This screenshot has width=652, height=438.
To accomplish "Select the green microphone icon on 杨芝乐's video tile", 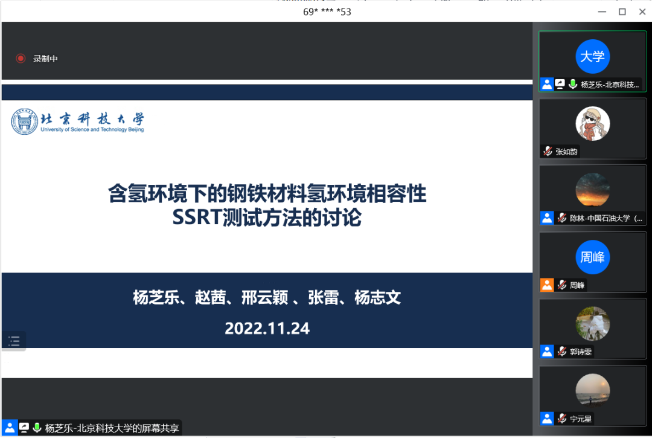I will 573,84.
